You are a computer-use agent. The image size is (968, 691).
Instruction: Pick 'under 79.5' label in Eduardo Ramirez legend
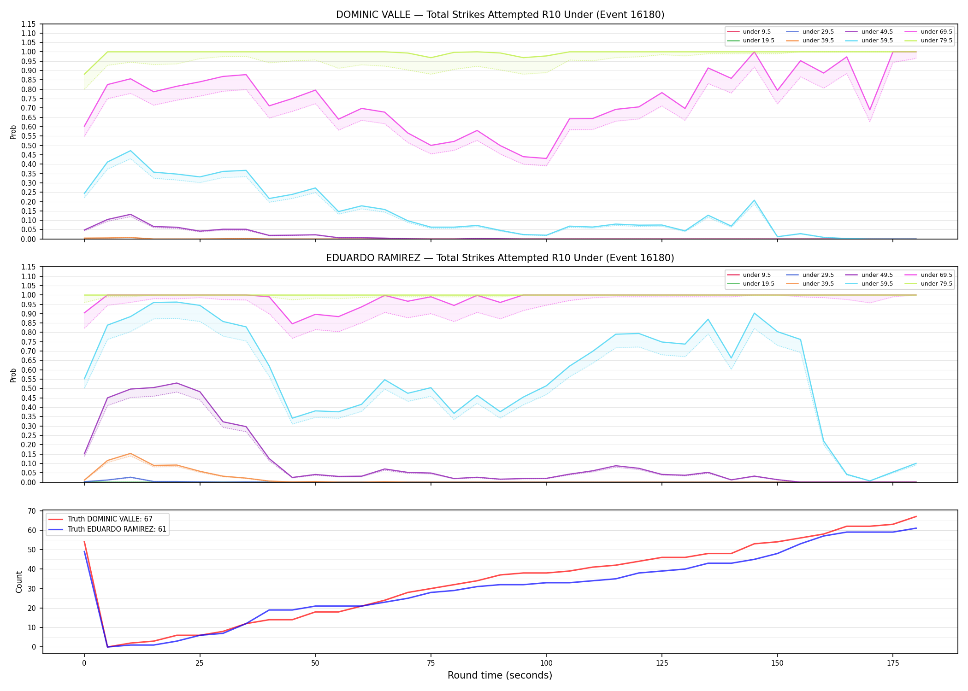(937, 284)
